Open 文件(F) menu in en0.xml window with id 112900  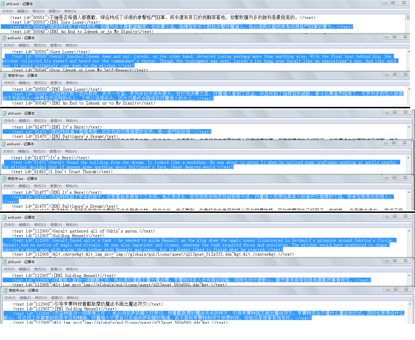pos(9,225)
